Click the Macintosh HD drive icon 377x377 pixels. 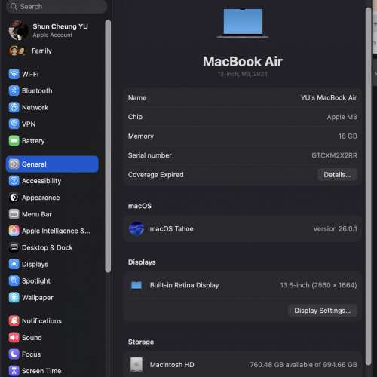(136, 364)
